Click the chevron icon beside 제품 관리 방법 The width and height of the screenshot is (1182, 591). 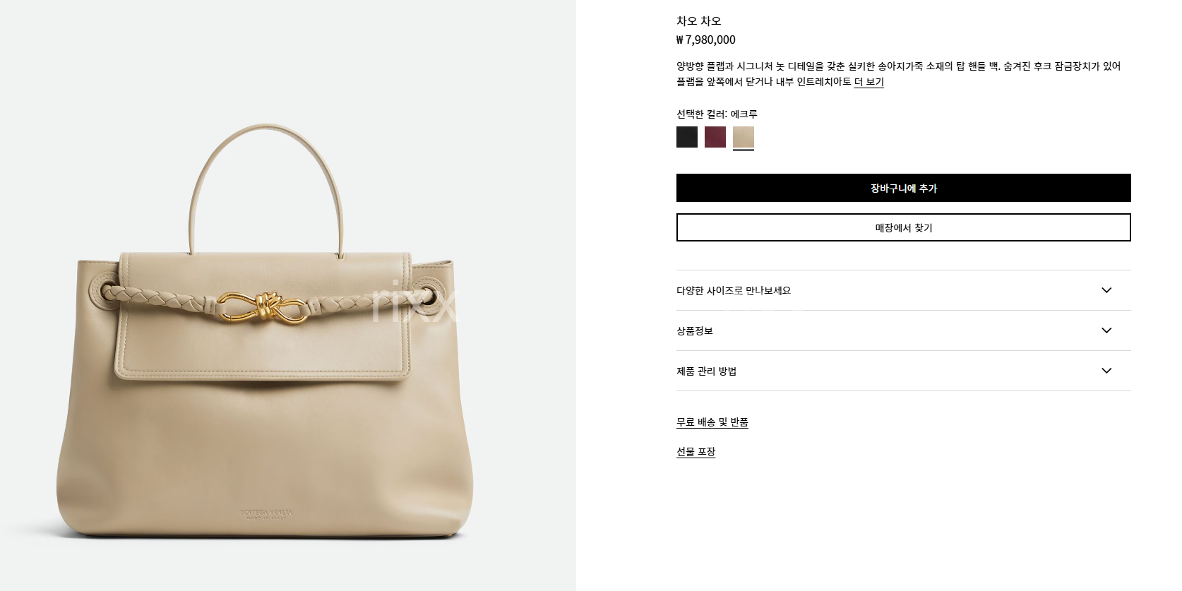tap(1106, 371)
